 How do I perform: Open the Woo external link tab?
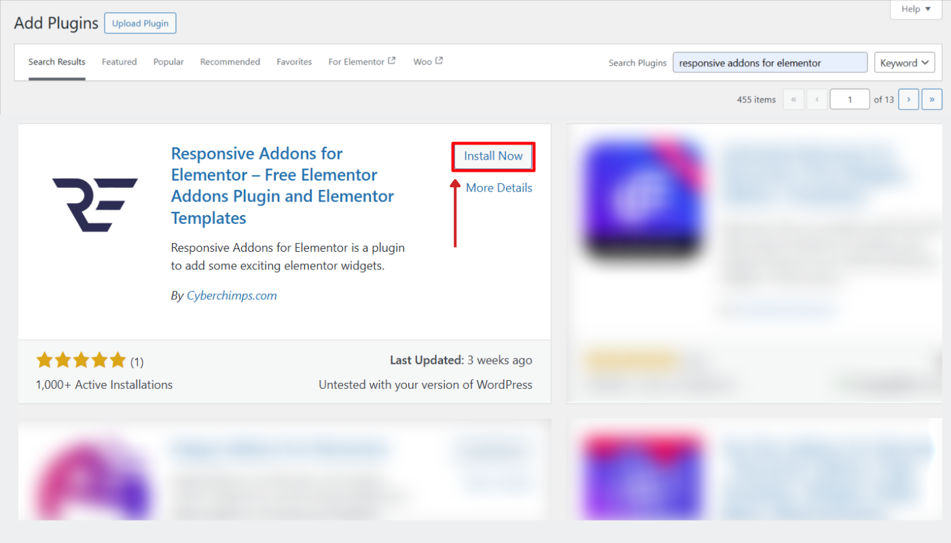point(427,62)
